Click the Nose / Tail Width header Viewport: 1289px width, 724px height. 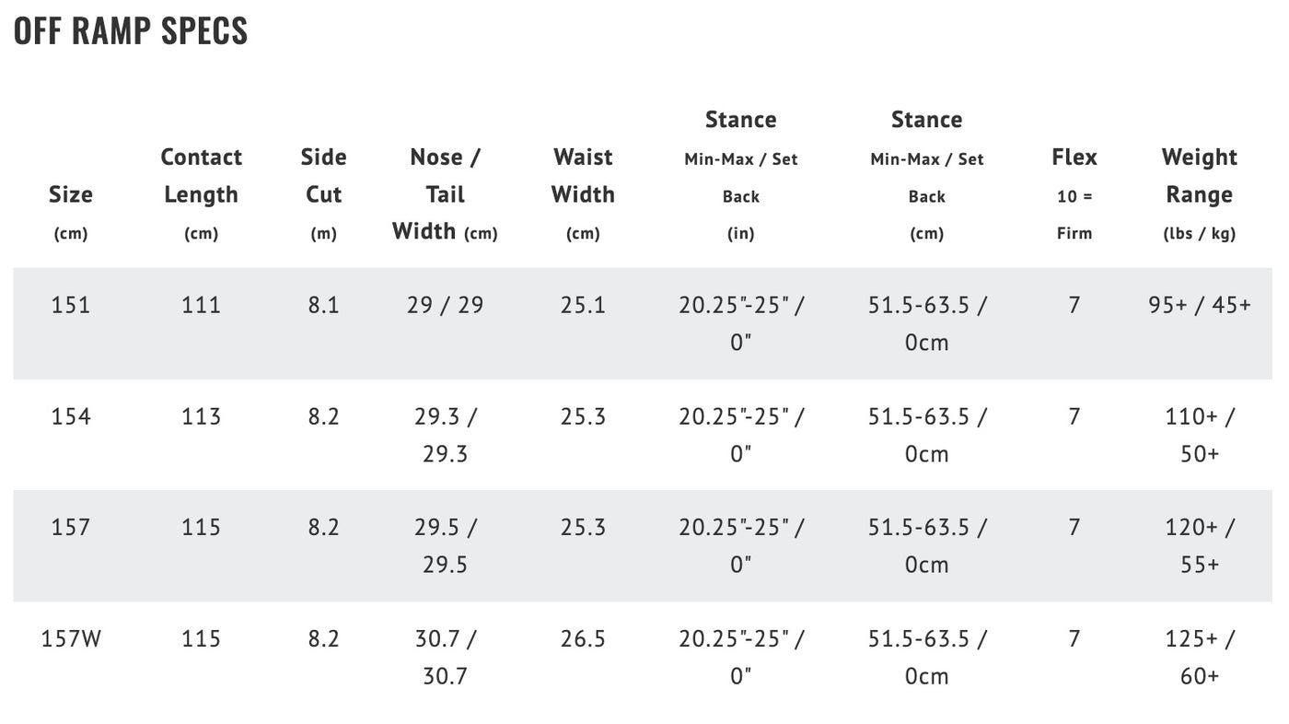(x=445, y=194)
